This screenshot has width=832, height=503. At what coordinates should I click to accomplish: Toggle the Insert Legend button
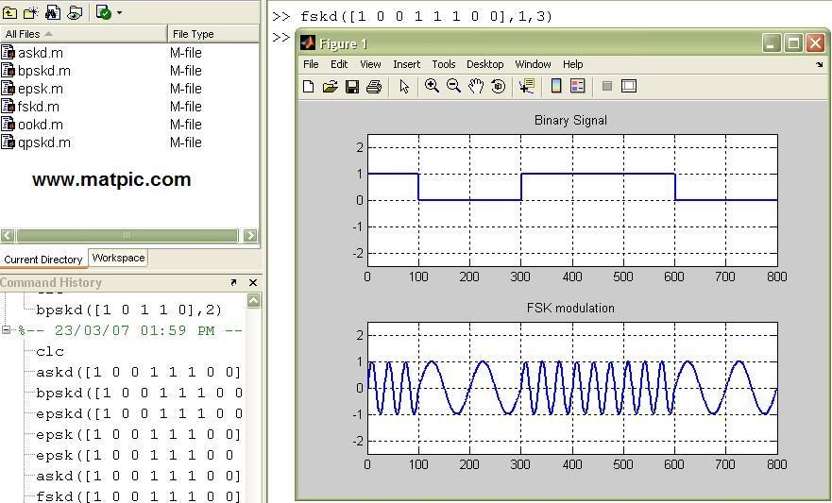coord(578,86)
